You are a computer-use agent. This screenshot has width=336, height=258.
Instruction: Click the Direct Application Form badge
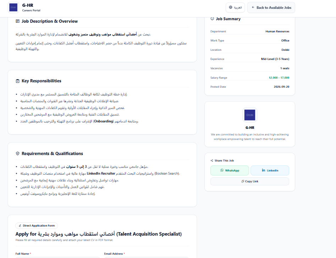point(37,226)
